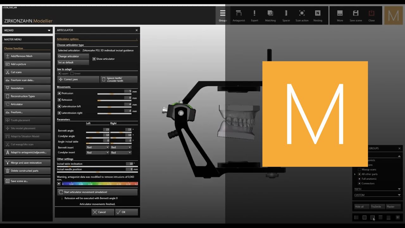Click the Articulator options info icon
The width and height of the screenshot is (405, 228).
tap(137, 39)
